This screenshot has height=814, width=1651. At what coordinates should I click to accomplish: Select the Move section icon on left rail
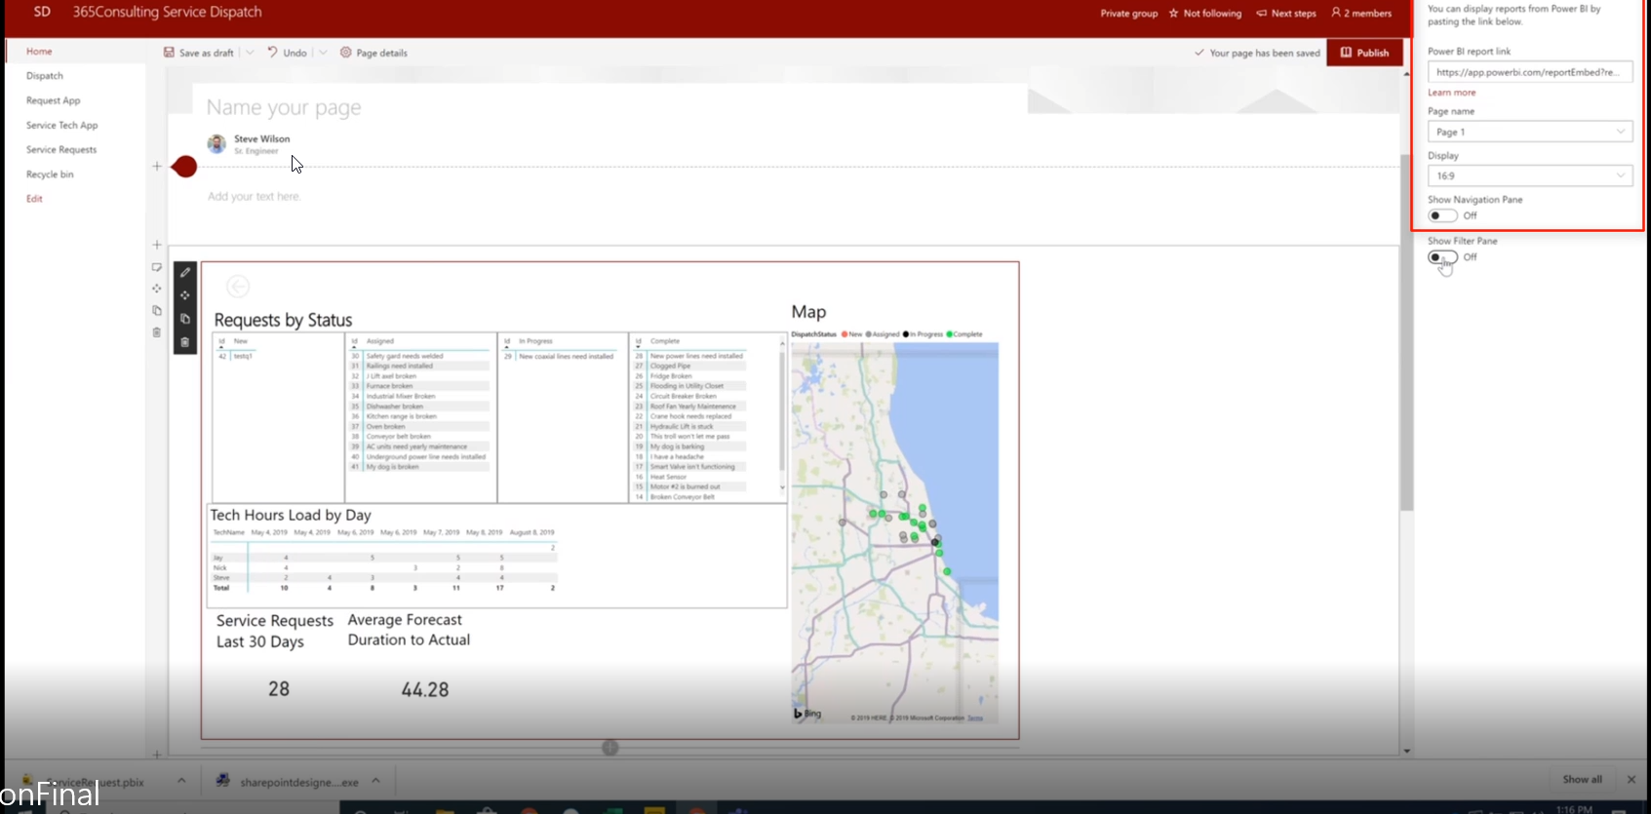click(x=157, y=289)
